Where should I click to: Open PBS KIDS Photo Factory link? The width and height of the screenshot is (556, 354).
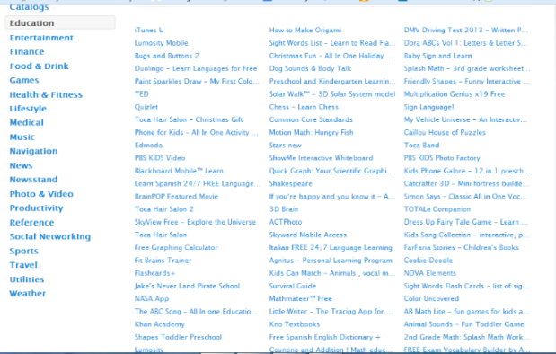(442, 158)
